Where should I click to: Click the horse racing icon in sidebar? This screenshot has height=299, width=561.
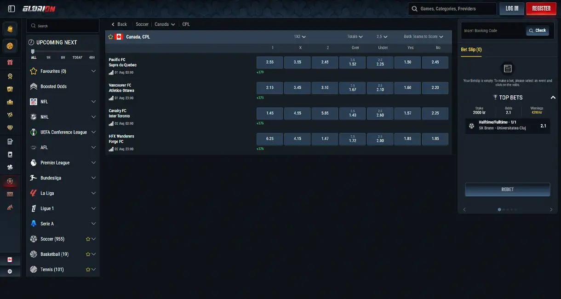(10, 207)
